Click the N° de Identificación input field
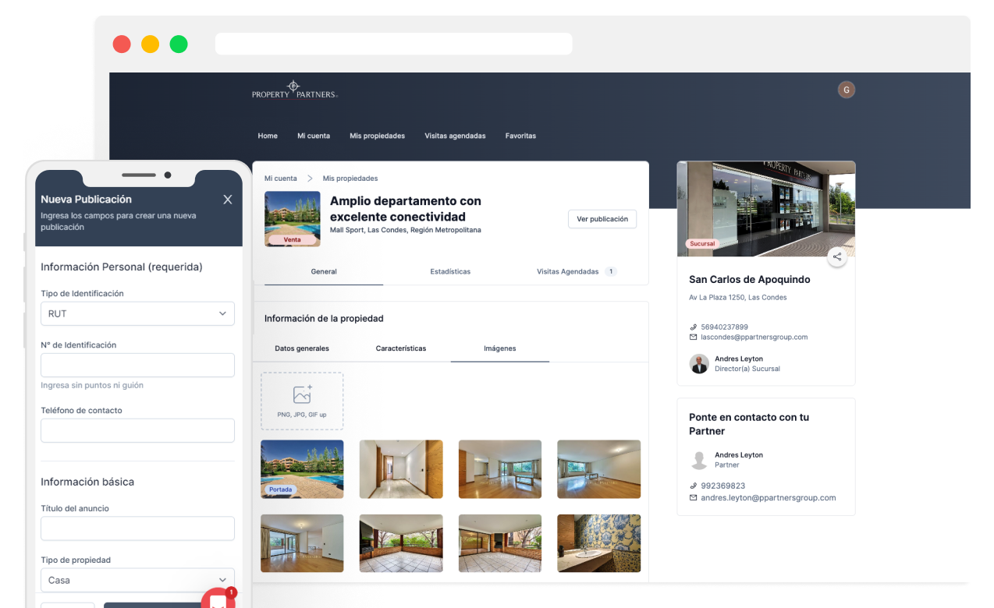Image resolution: width=994 pixels, height=608 pixels. pos(137,365)
